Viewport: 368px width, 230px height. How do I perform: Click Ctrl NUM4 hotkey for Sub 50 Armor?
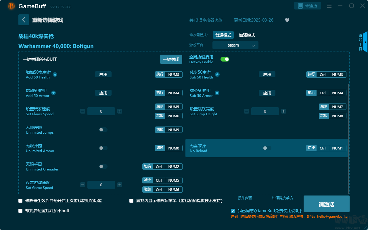tap(326, 93)
